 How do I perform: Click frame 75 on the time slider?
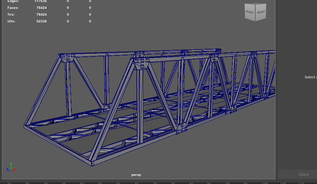click(x=173, y=183)
